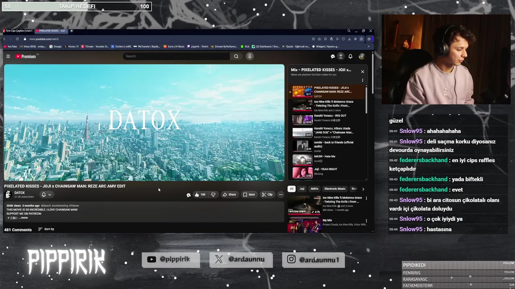Save the video to a playlist
This screenshot has width=515, height=289.
tap(249, 194)
